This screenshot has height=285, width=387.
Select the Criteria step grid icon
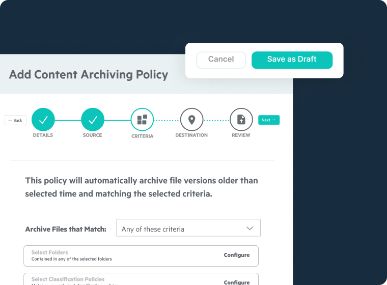pyautogui.click(x=142, y=120)
